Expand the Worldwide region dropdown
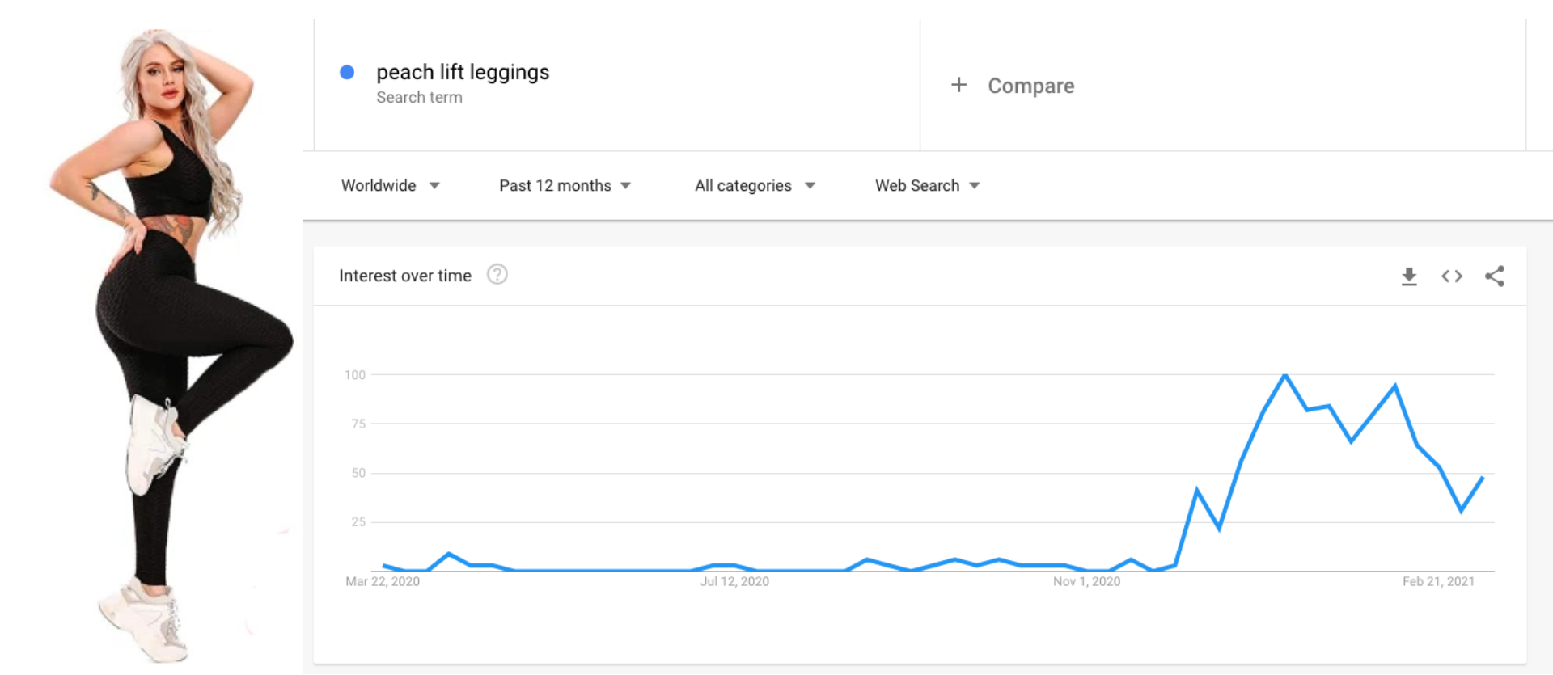The width and height of the screenshot is (1553, 675). (x=390, y=186)
